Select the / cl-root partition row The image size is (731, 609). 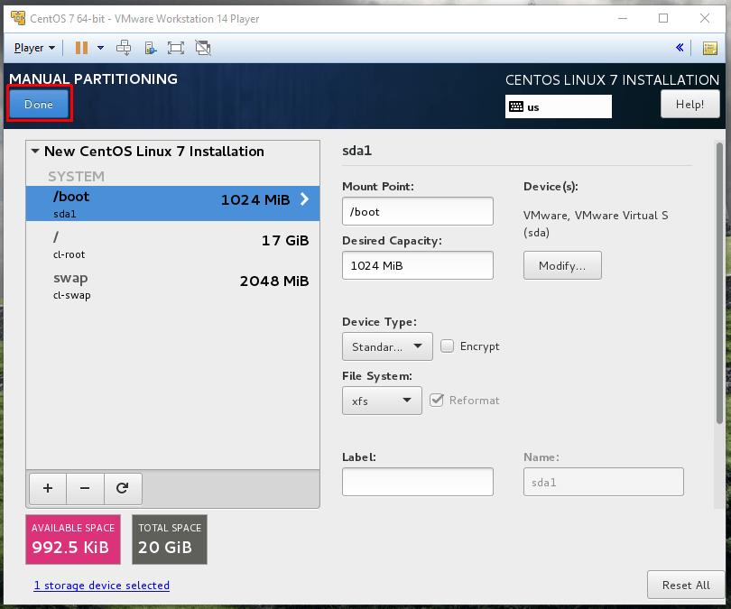pyautogui.click(x=172, y=245)
